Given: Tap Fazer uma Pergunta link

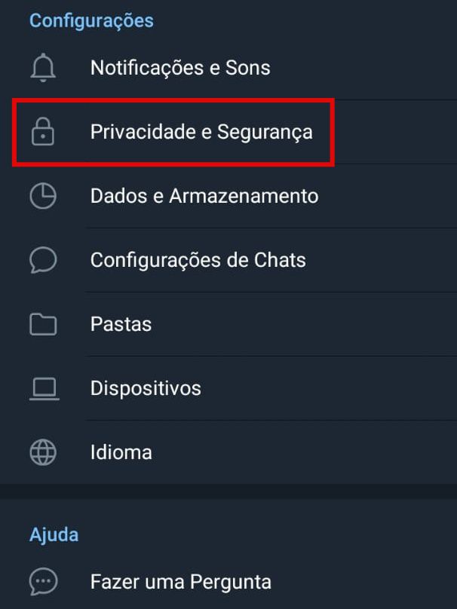Looking at the screenshot, I should [181, 582].
